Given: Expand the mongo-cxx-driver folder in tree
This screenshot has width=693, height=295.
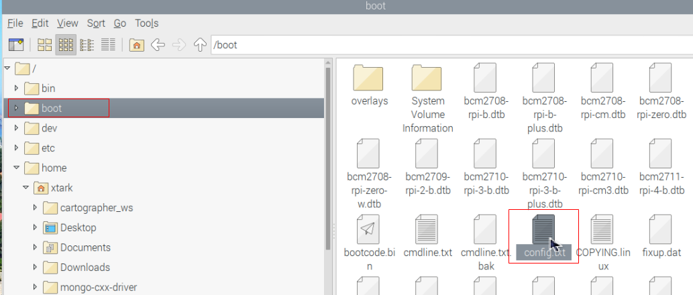Looking at the screenshot, I should tap(36, 287).
